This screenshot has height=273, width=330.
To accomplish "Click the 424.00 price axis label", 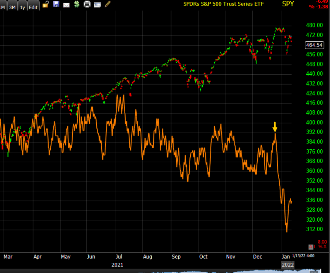I will click(315, 93).
